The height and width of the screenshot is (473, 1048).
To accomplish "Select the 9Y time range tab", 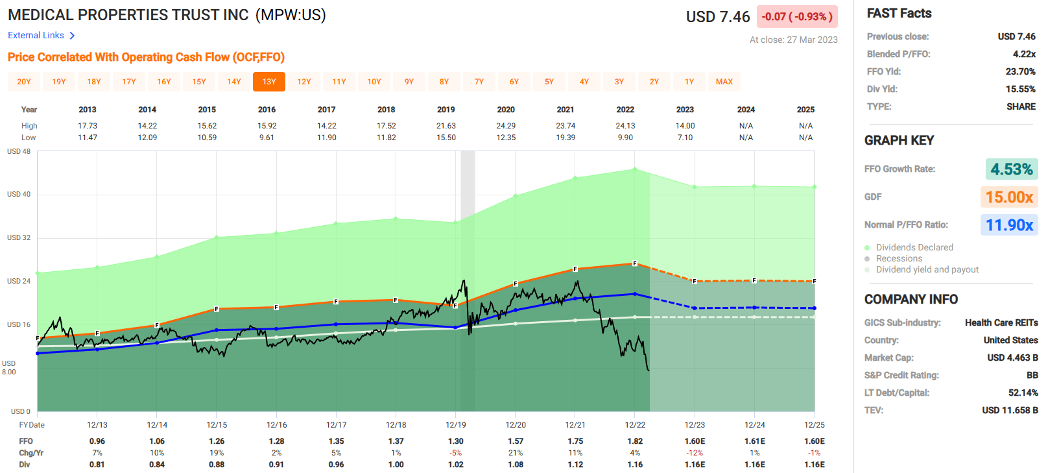I will pyautogui.click(x=409, y=82).
